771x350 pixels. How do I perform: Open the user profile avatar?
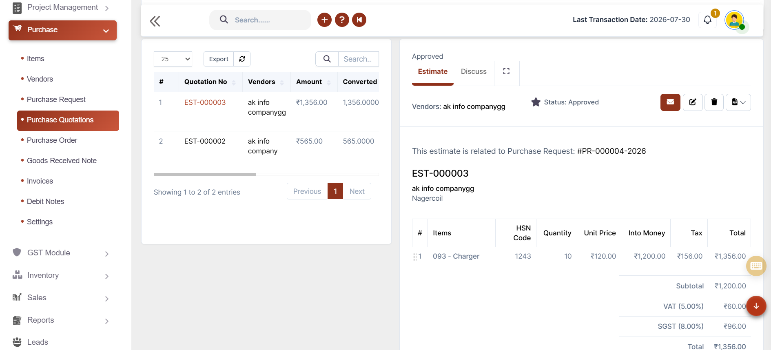[735, 20]
